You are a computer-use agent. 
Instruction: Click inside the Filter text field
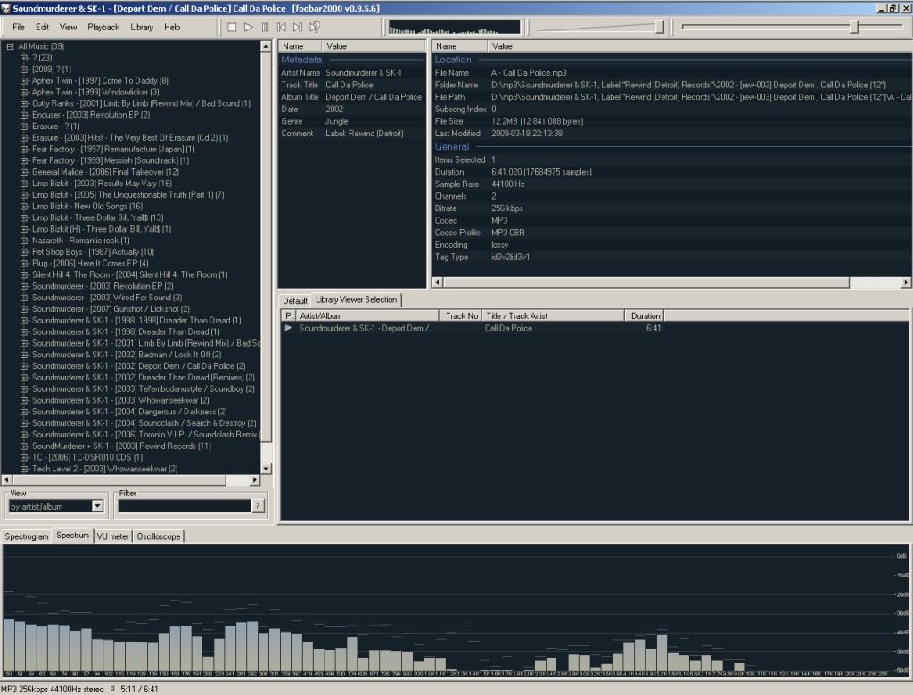[184, 506]
